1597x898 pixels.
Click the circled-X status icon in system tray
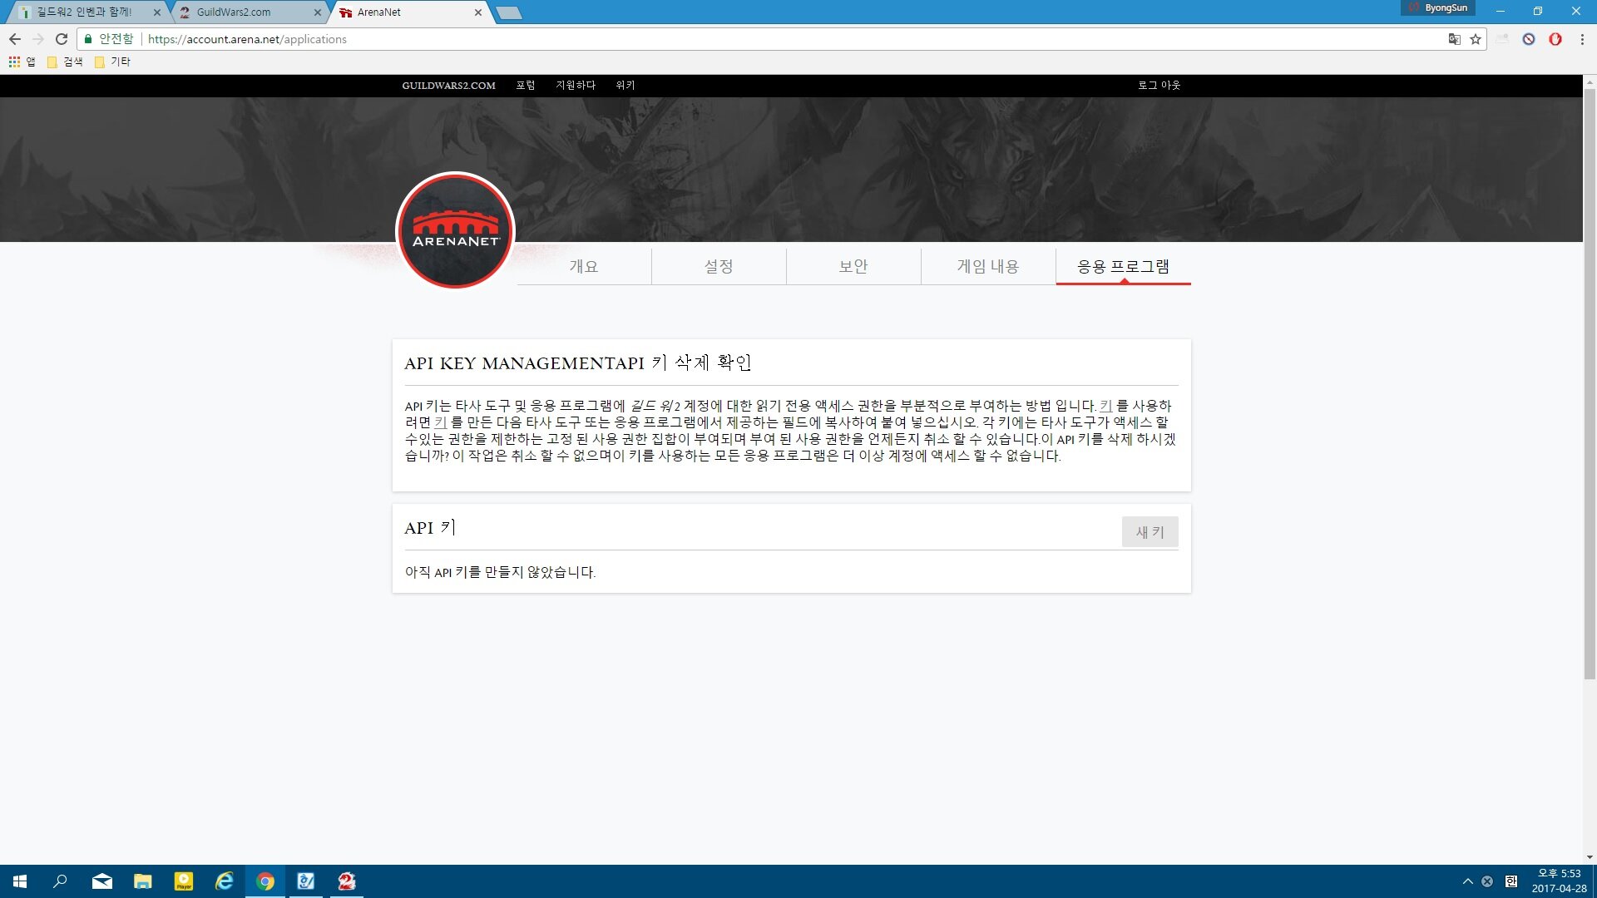[x=1487, y=881]
